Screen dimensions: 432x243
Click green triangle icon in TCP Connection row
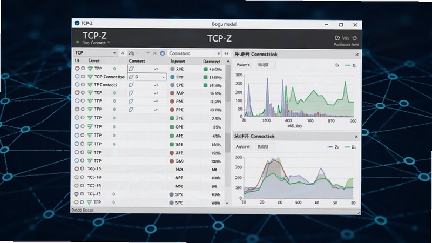click(x=90, y=77)
